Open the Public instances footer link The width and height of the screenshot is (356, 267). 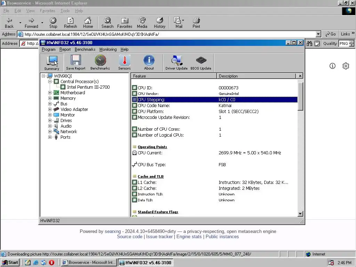222,236
